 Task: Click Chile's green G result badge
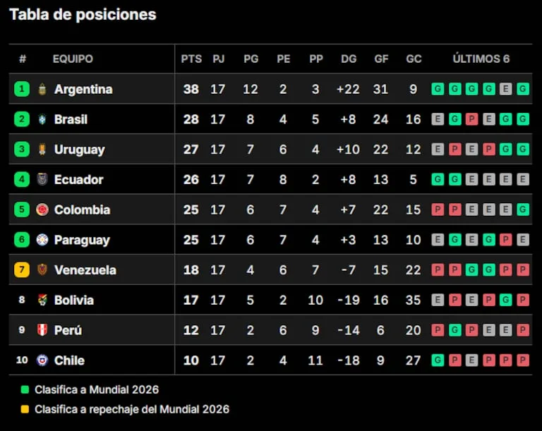click(438, 360)
